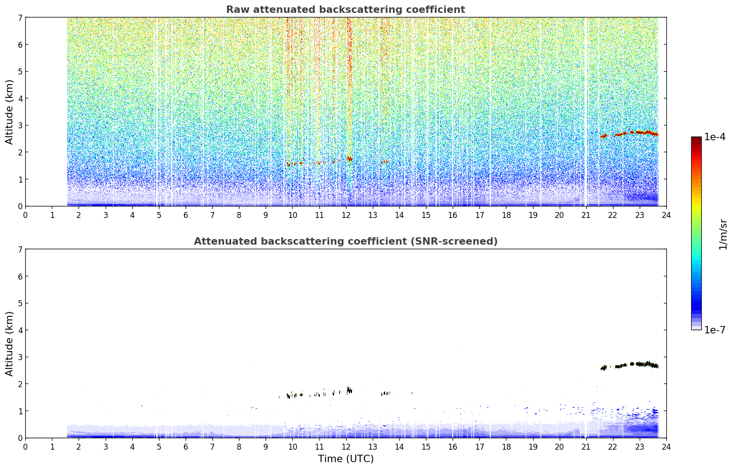This screenshot has height=469, width=733.
Task: Click the red top of the colorbar
Action: pos(696,147)
